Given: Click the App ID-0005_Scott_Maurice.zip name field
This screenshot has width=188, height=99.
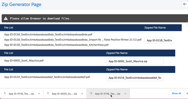Looking at the screenshot, I should click(135, 61).
